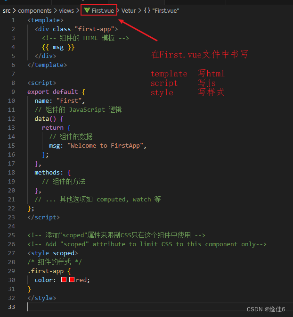Expand the chevron after 'Vetur' in breadcrumb

139,10
